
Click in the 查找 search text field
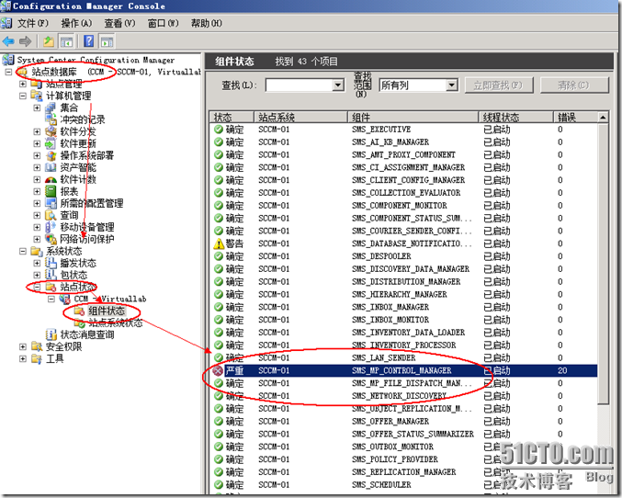(300, 85)
